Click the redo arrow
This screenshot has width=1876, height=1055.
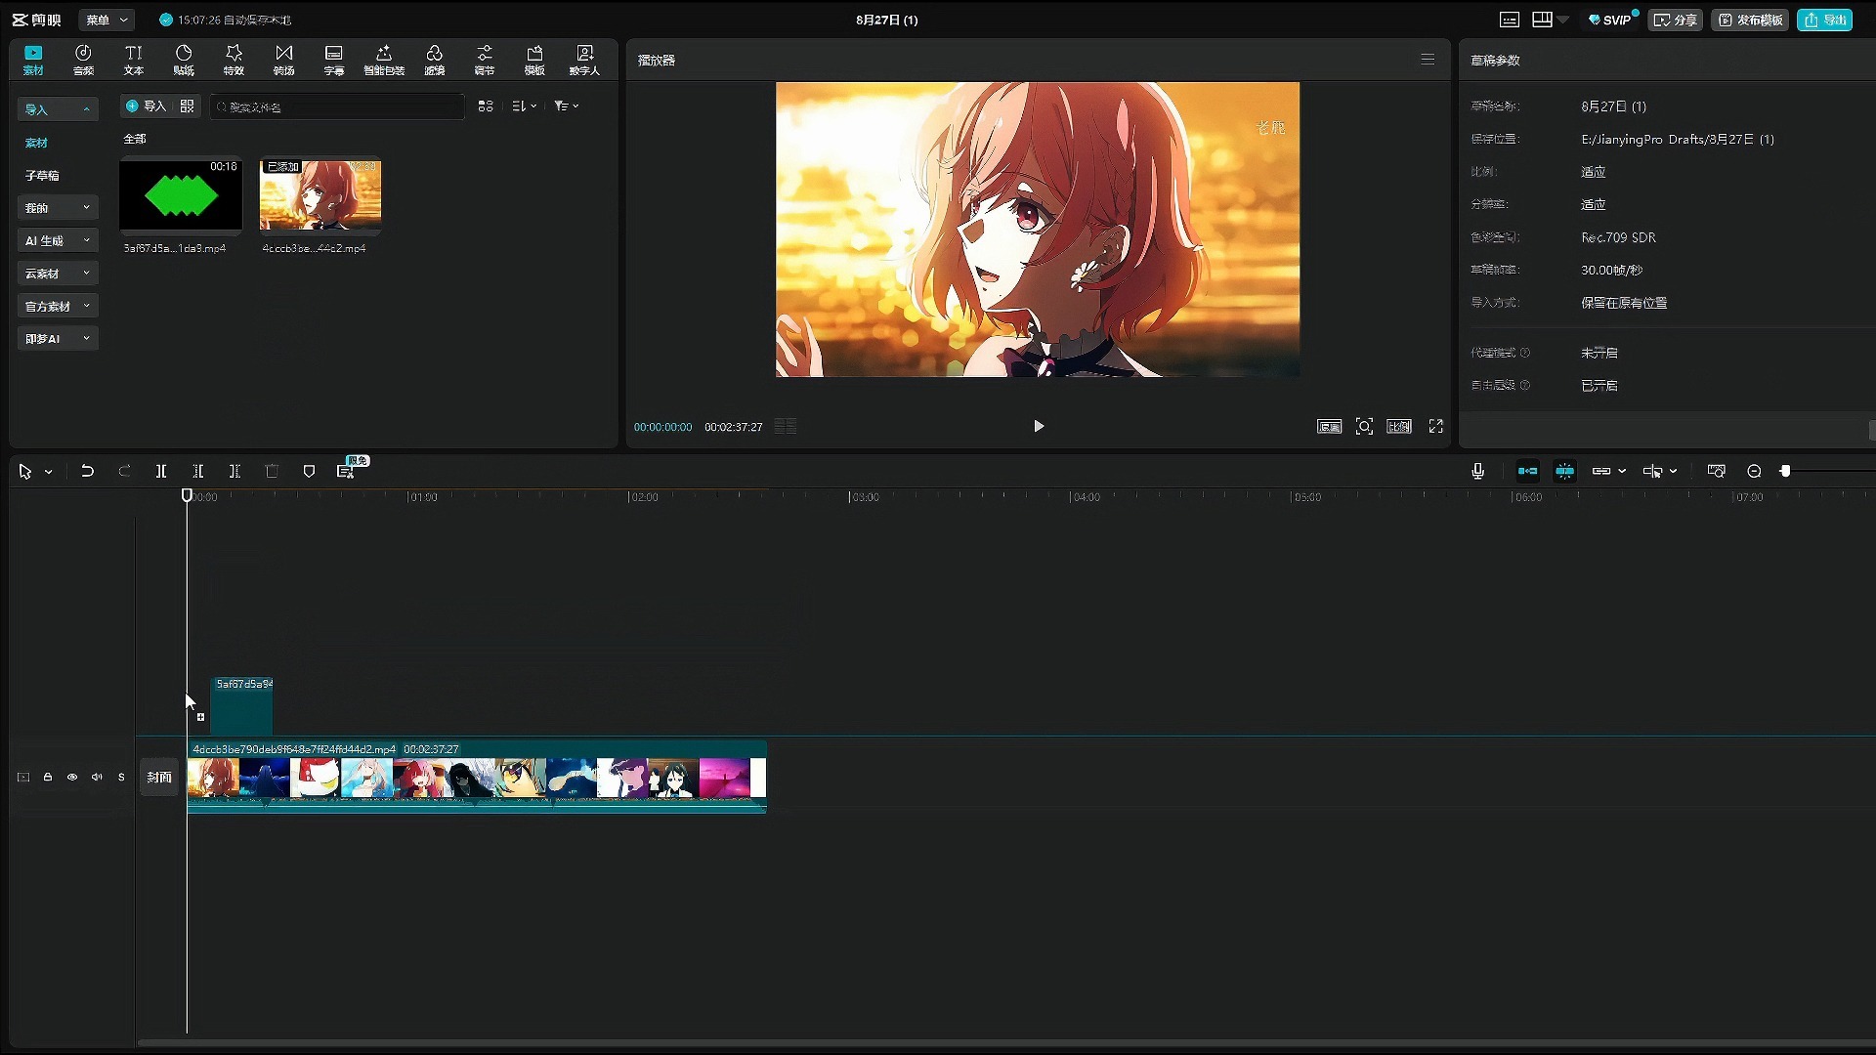click(124, 471)
